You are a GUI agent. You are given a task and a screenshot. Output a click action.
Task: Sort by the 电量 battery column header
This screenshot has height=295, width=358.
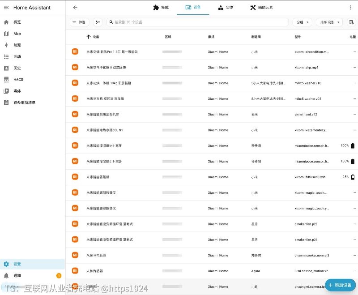(353, 37)
